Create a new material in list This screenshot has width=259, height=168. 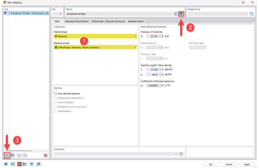coord(7,155)
